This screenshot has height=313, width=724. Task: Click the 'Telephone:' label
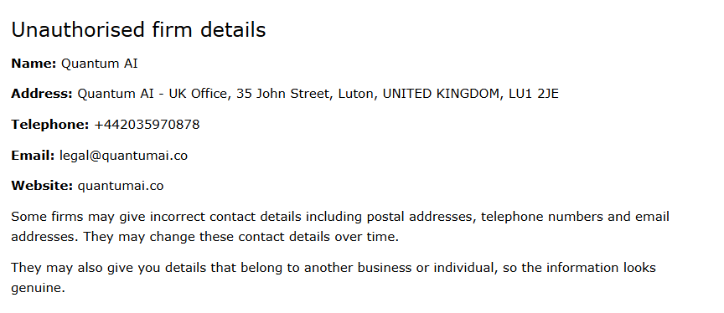pos(50,125)
